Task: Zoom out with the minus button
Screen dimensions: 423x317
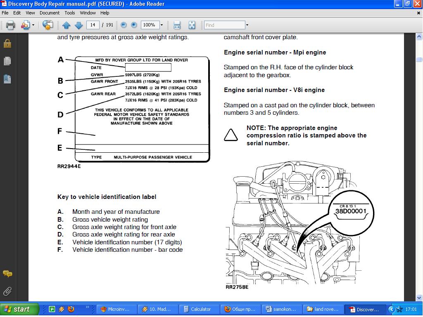Action: (x=124, y=25)
